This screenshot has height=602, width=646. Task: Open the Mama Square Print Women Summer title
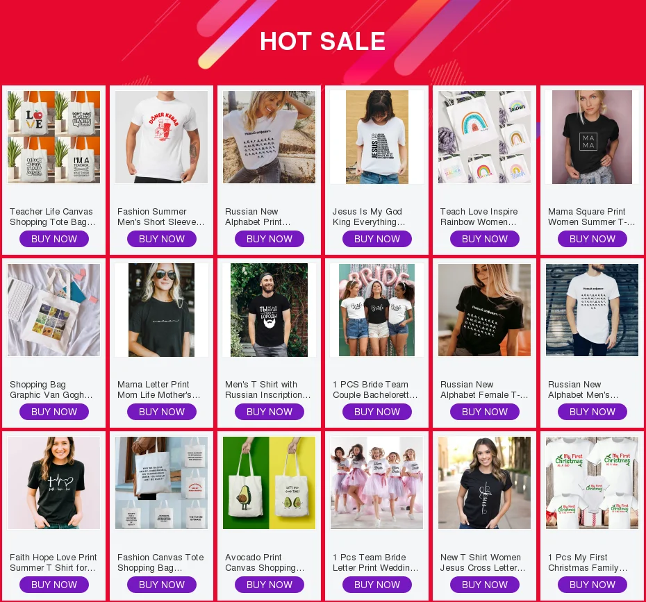tap(592, 217)
